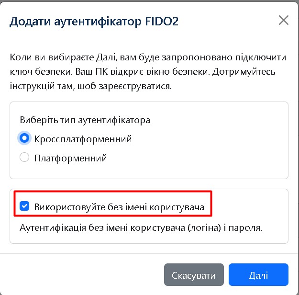Viewport: 299px width, 295px height.
Task: Click the Використовуйте без імені користувача label
Action: pos(119,207)
